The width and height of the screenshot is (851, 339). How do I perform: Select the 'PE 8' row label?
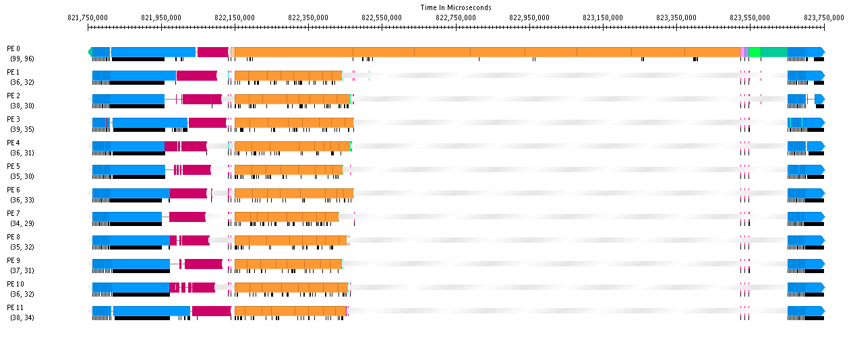(x=14, y=237)
